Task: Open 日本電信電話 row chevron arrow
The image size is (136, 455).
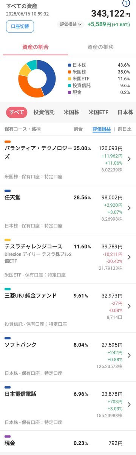Action: [129, 404]
